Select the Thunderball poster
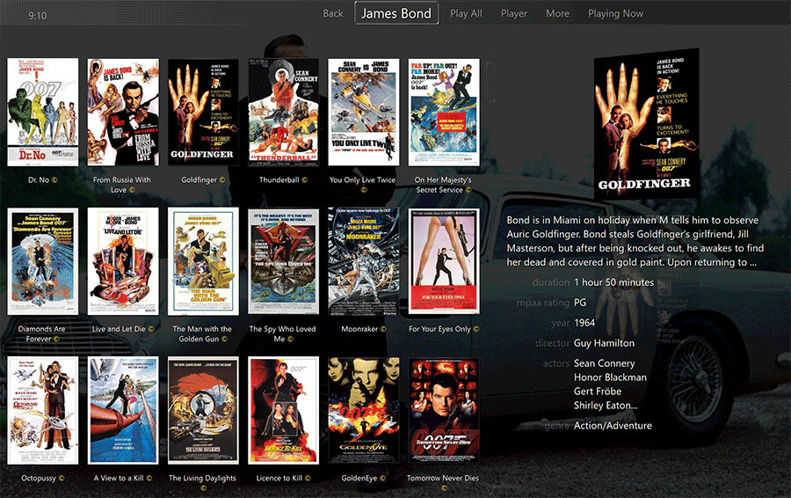Screen dimensions: 791x498 click(284, 112)
